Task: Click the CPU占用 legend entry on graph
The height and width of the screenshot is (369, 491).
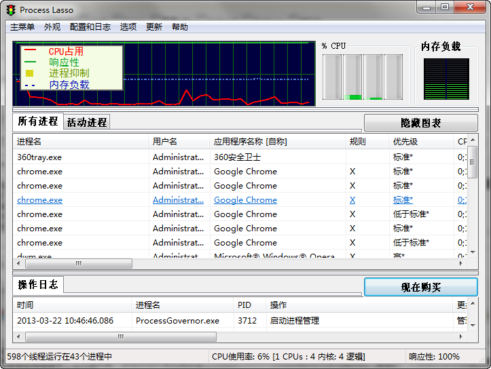Action: click(66, 52)
